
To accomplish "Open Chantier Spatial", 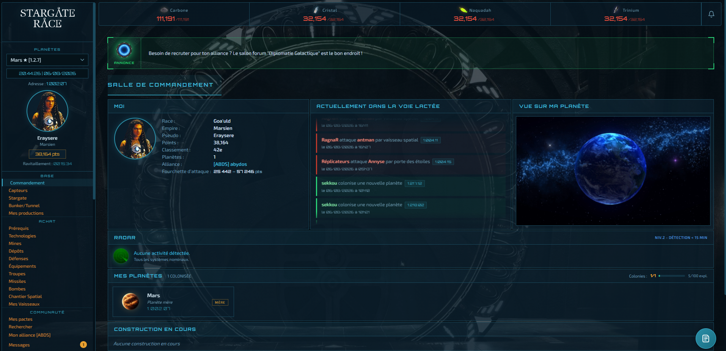I will (x=25, y=296).
